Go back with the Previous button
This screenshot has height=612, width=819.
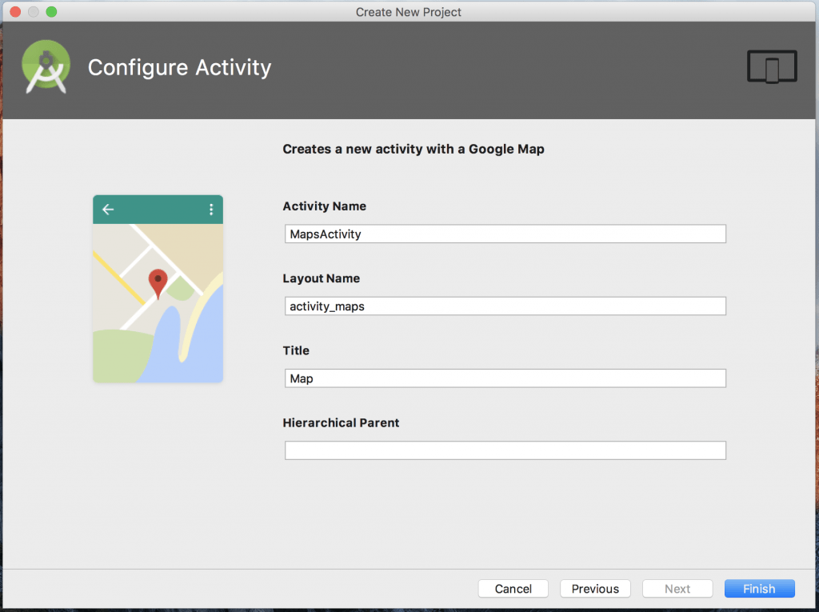pyautogui.click(x=595, y=589)
